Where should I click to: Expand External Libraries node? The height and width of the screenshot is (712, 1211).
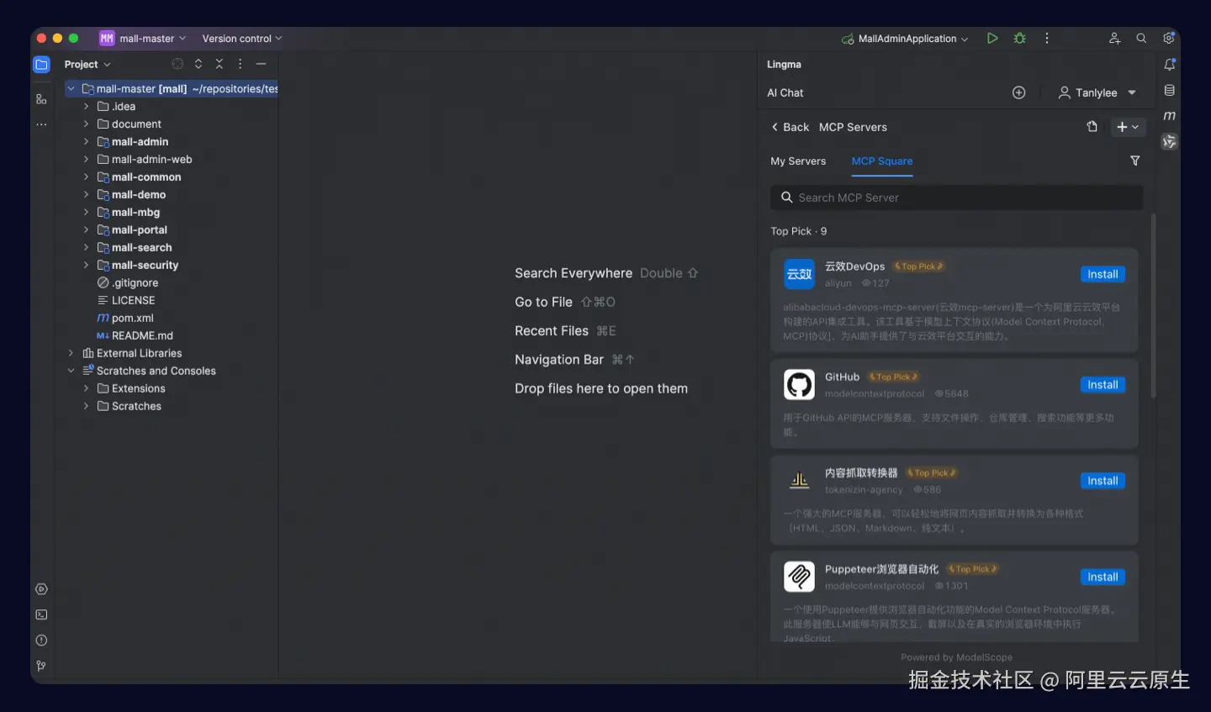pos(71,353)
